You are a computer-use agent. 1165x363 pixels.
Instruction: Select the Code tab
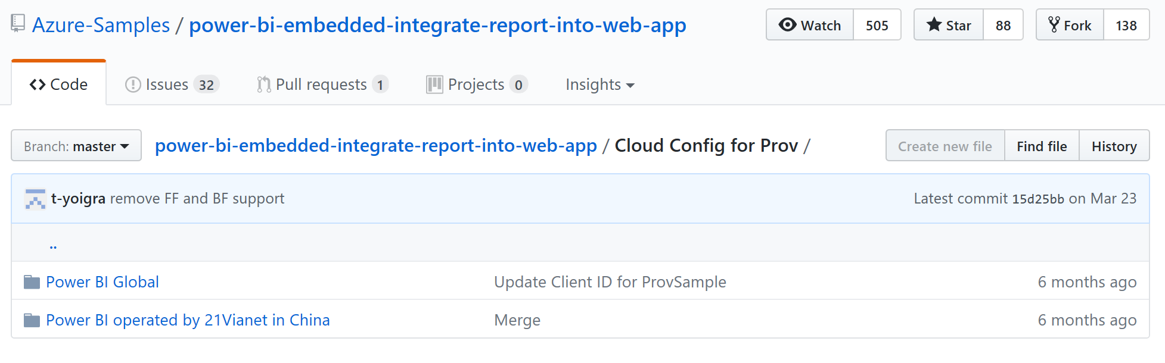pyautogui.click(x=59, y=85)
